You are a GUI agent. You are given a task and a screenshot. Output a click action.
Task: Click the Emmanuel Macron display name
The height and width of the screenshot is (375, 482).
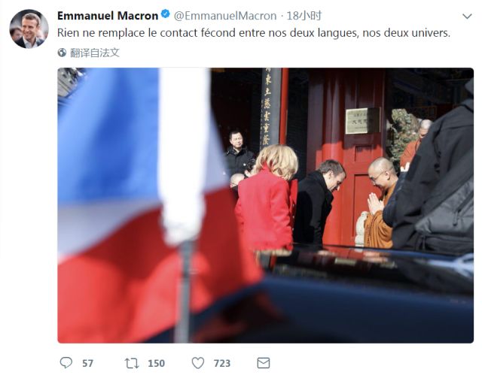[x=108, y=16]
